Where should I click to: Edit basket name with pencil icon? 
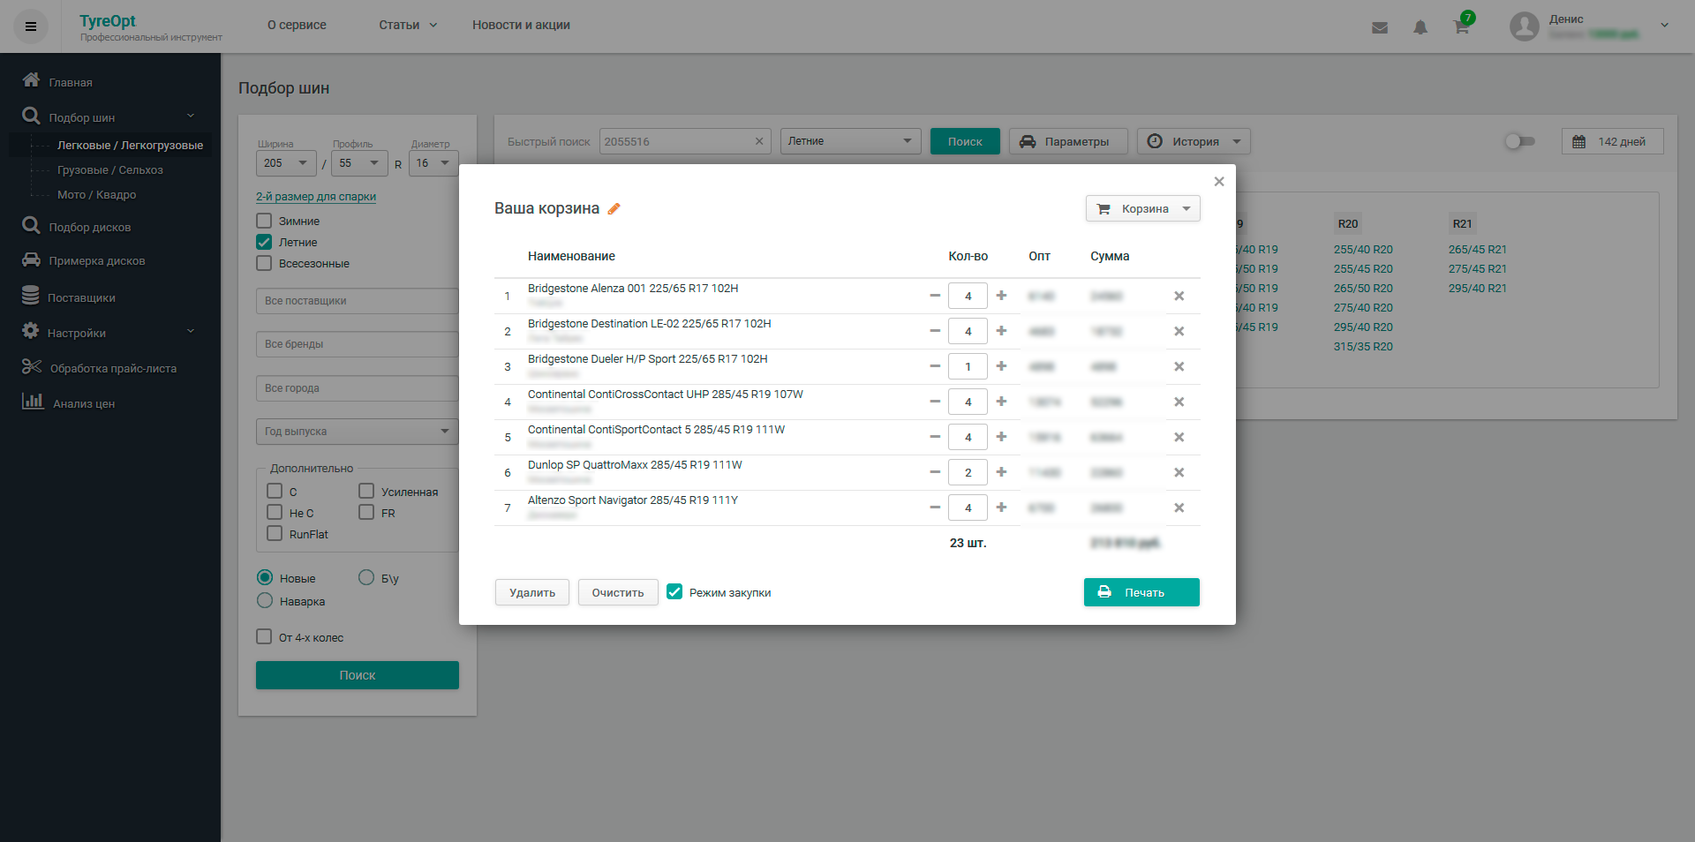614,208
